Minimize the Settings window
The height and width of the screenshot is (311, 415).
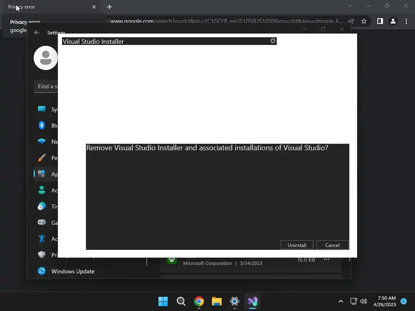[305, 29]
